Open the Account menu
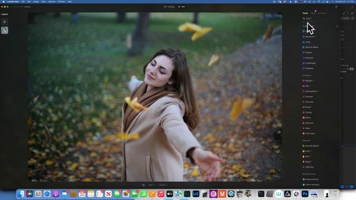This screenshot has width=356, height=200. (52, 2)
